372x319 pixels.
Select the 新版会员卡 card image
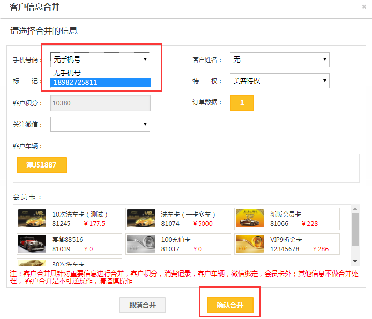(x=249, y=219)
